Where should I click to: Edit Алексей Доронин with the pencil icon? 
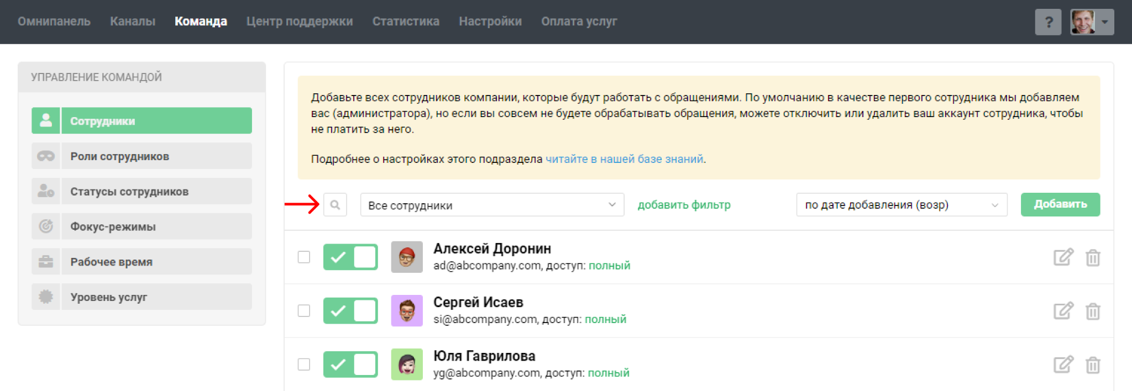pyautogui.click(x=1063, y=257)
